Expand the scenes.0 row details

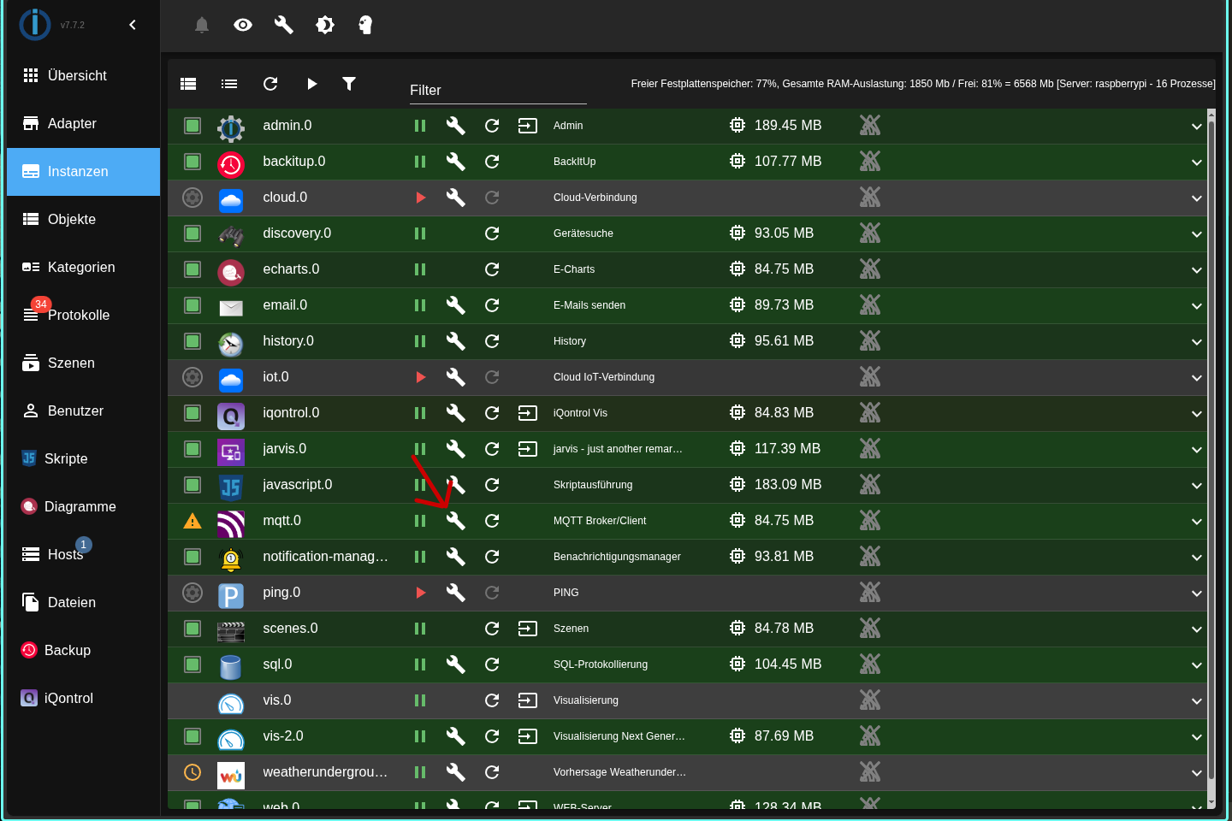click(1196, 629)
